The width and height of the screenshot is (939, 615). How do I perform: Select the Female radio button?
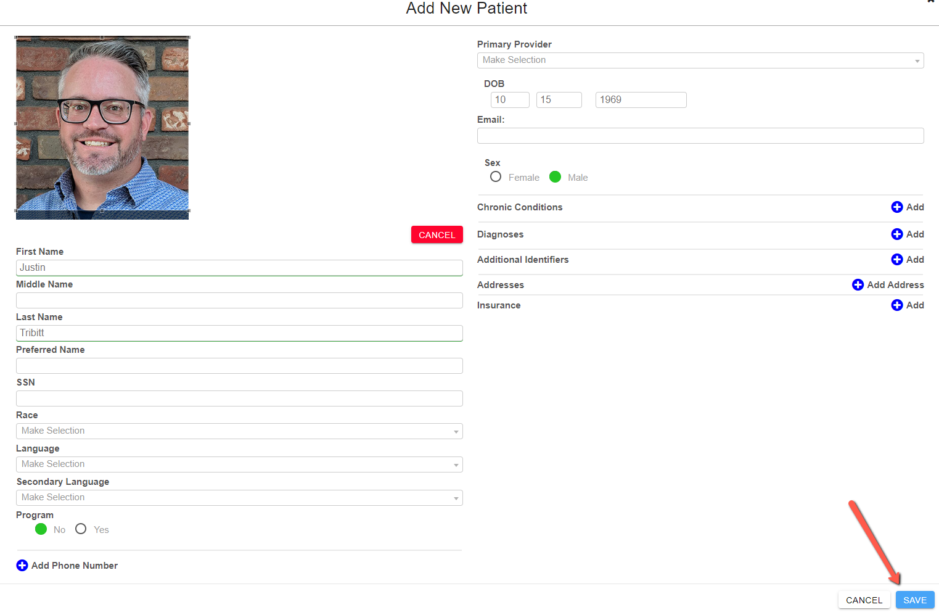pos(496,177)
